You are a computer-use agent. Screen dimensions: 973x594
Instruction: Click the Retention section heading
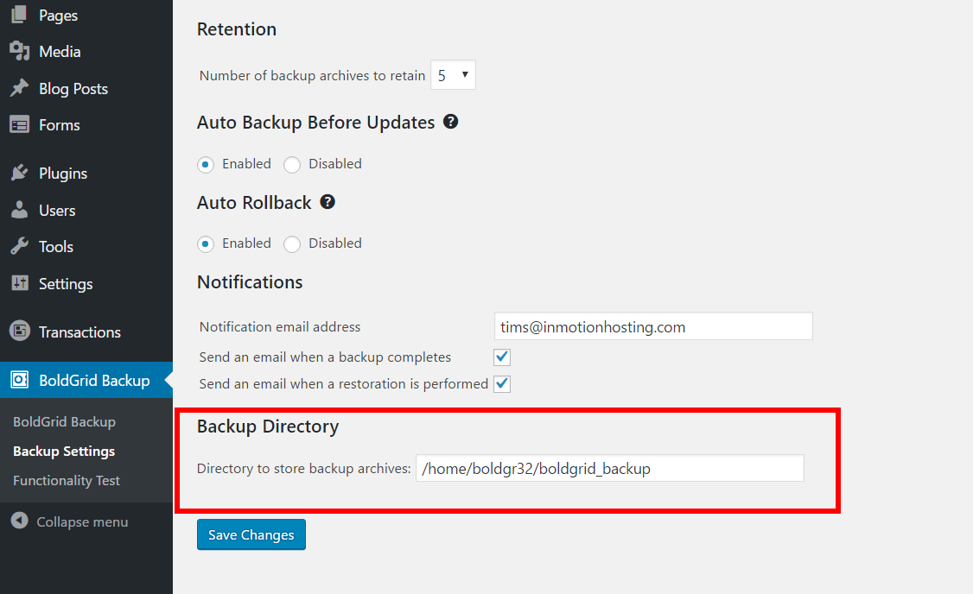[237, 29]
